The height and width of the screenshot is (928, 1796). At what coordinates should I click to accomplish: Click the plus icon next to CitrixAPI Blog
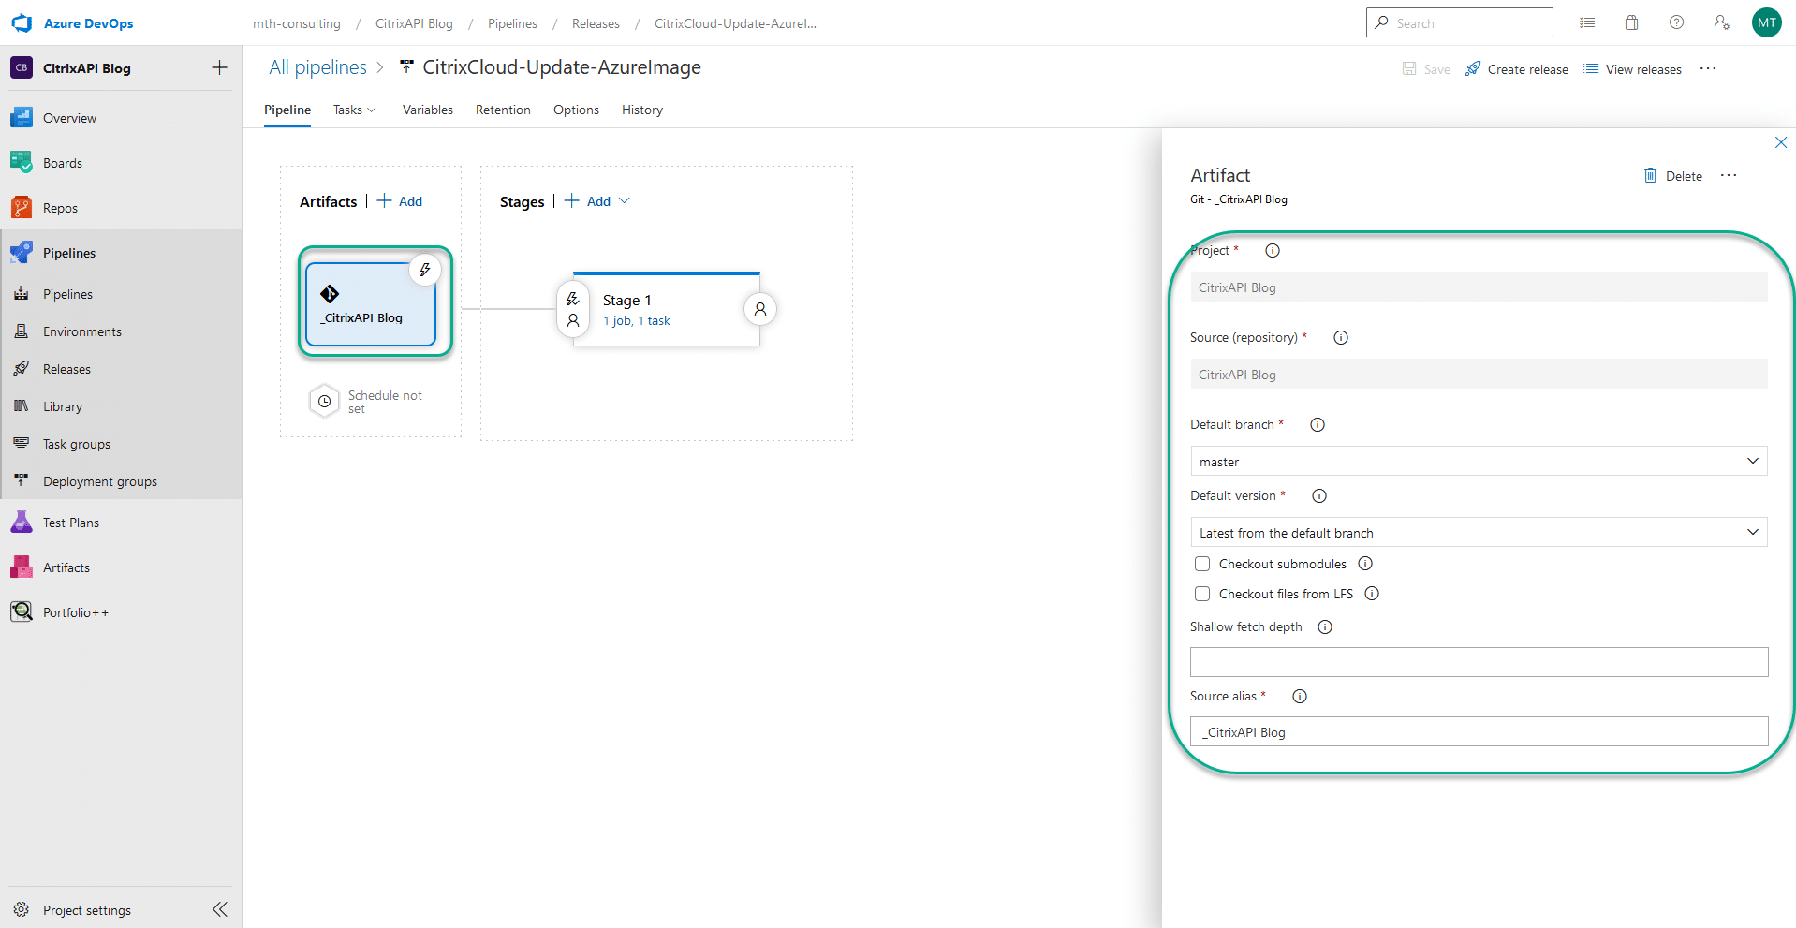pos(219,67)
